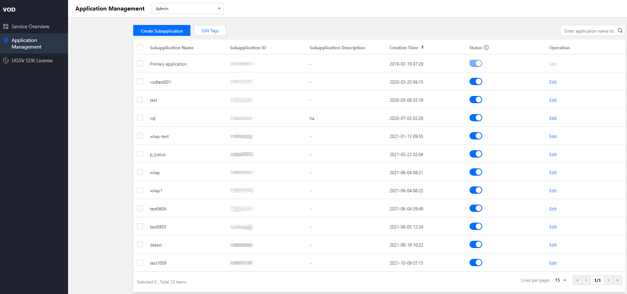Open the Admin dropdown
The width and height of the screenshot is (627, 294).
click(x=188, y=8)
